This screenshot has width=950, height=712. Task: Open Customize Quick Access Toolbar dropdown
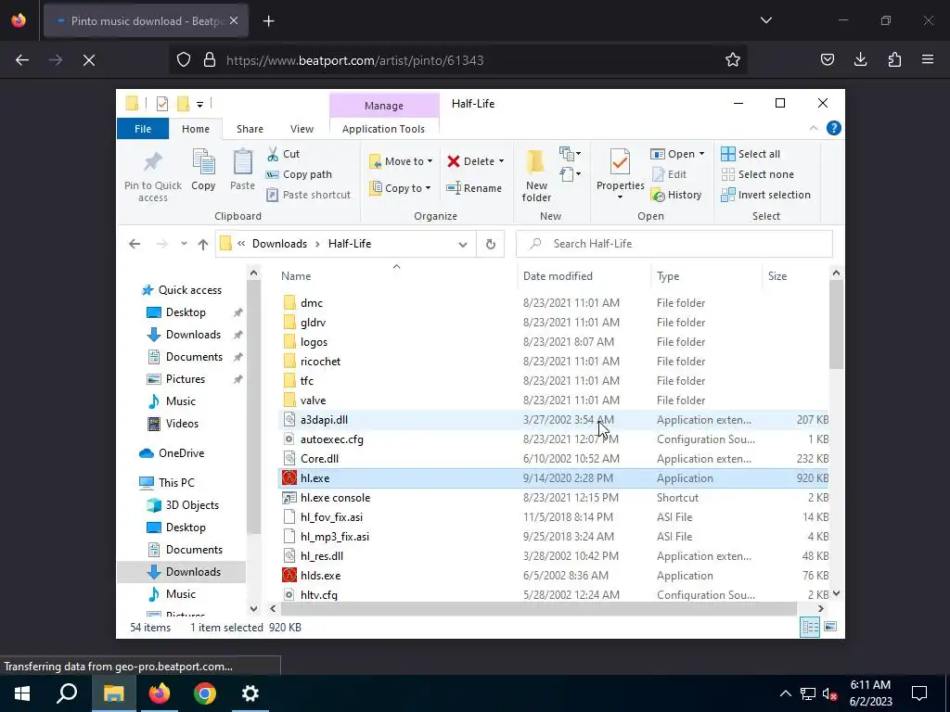click(x=199, y=104)
